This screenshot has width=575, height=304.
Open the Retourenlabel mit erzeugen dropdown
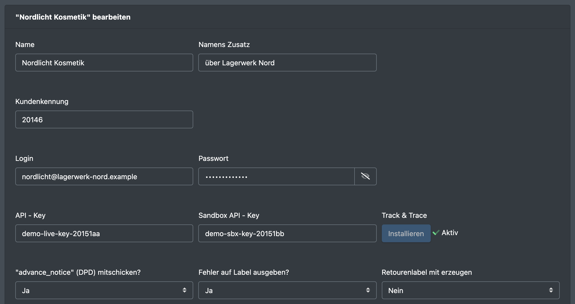pyautogui.click(x=471, y=290)
